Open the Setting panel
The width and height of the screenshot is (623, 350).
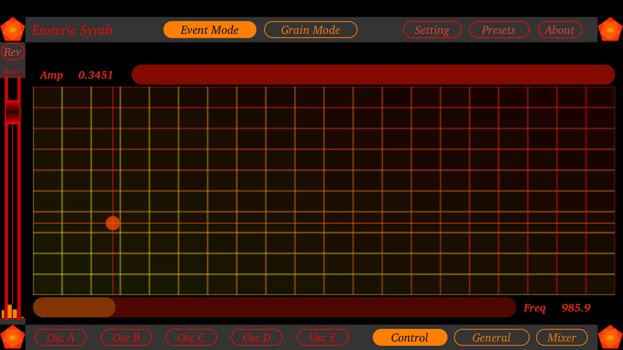432,30
